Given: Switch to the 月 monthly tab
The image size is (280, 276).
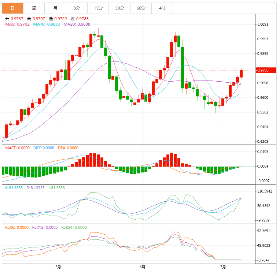Looking at the screenshot, I should [x=55, y=8].
